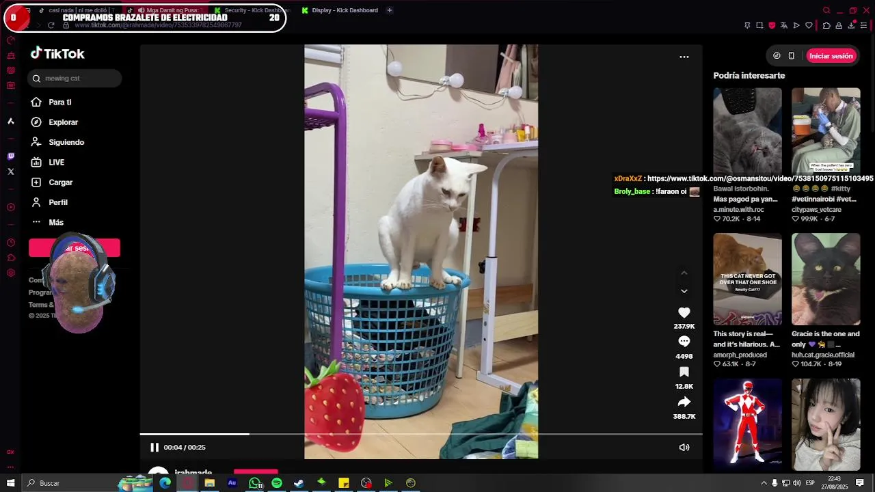The height and width of the screenshot is (492, 875).
Task: Focus the TikTok search field 'mewing cat'
Action: pyautogui.click(x=75, y=79)
